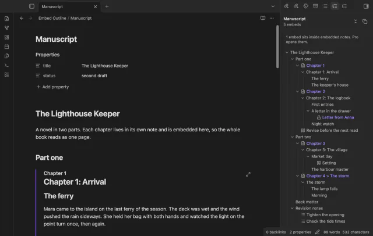Image resolution: width=373 pixels, height=236 pixels.
Task: Collapse the Part one outline node
Action: coord(292,59)
